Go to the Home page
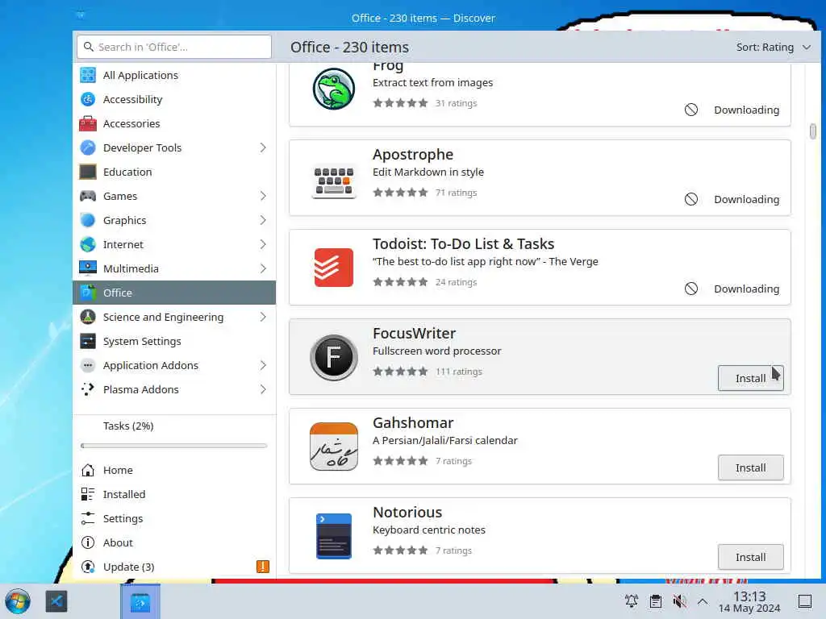This screenshot has width=826, height=619. 174,470
